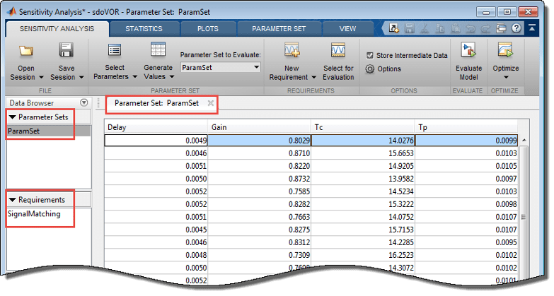Click quick access Copy icon
The height and width of the screenshot is (296, 554).
tap(440, 28)
